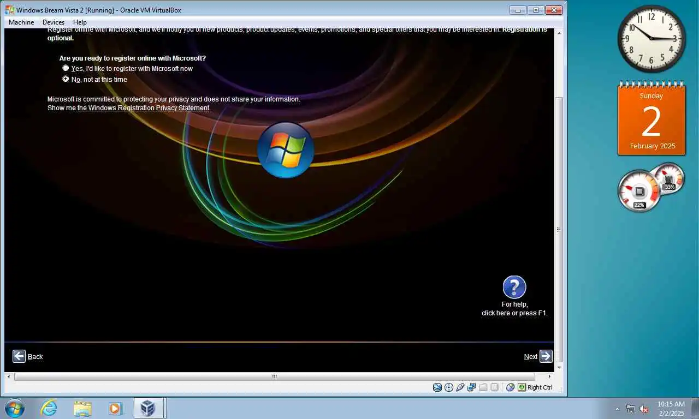Click the CPU meter gadget
This screenshot has width=699, height=419.
(x=640, y=191)
